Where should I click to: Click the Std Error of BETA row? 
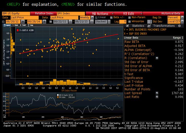154,70
